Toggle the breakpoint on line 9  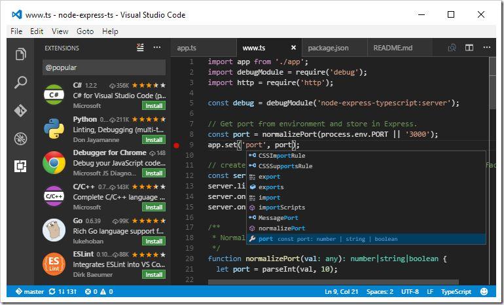[x=176, y=145]
